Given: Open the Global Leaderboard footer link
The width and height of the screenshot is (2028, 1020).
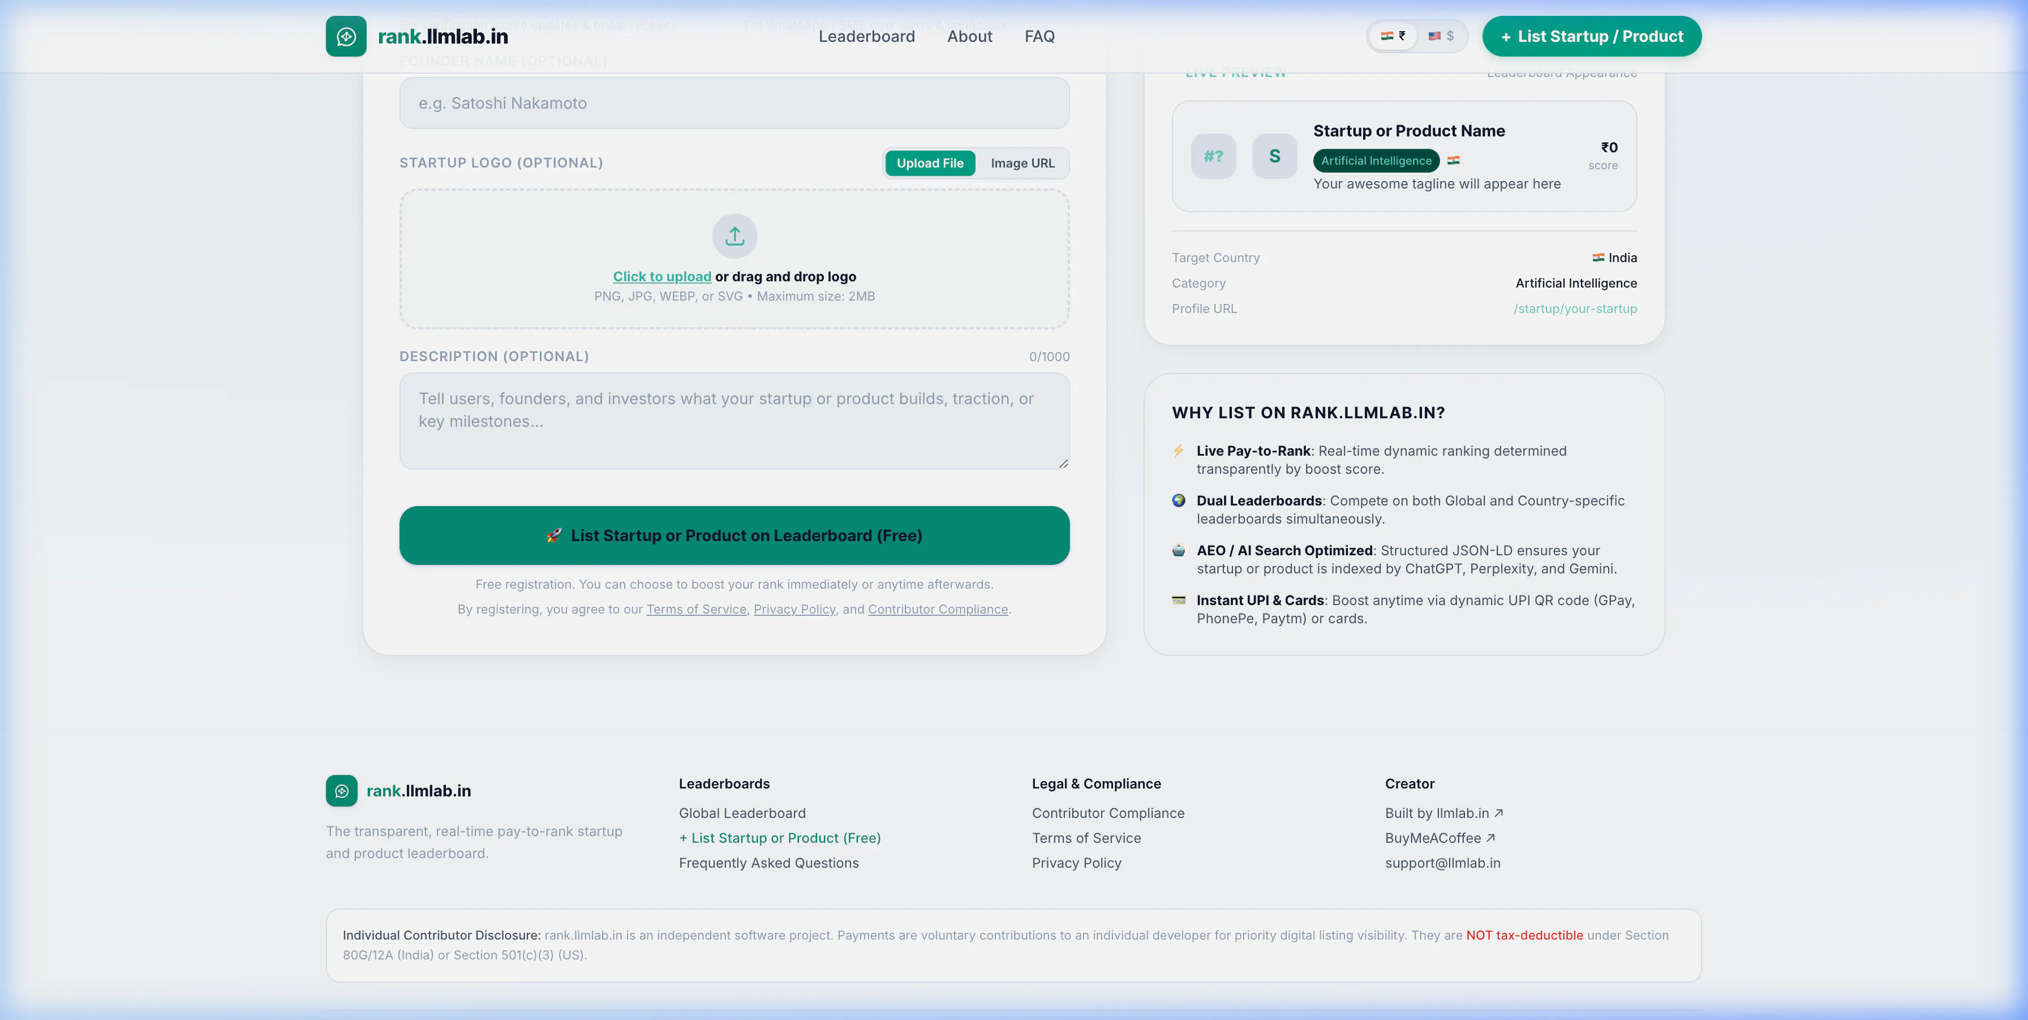Looking at the screenshot, I should click(x=742, y=813).
